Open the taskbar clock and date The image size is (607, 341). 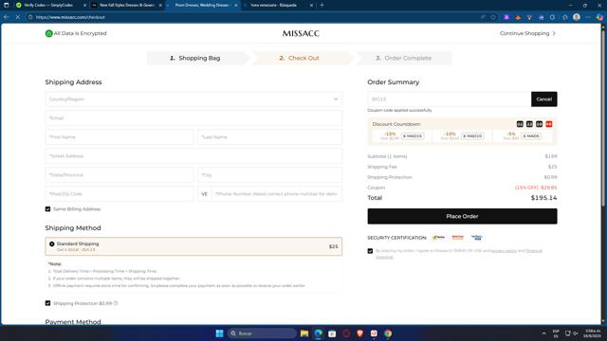tap(592, 333)
